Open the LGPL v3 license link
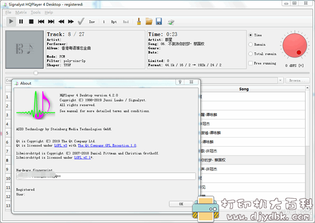 pos(61,145)
